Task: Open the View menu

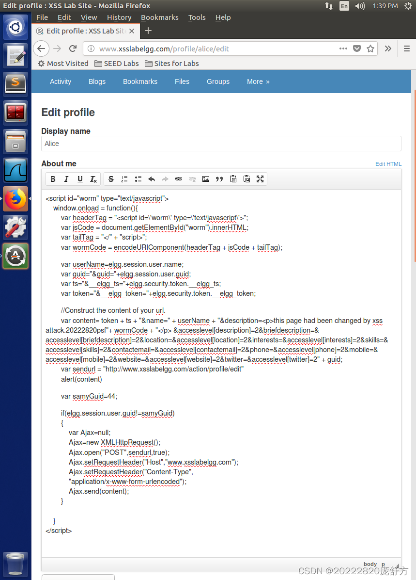Action: click(x=89, y=17)
